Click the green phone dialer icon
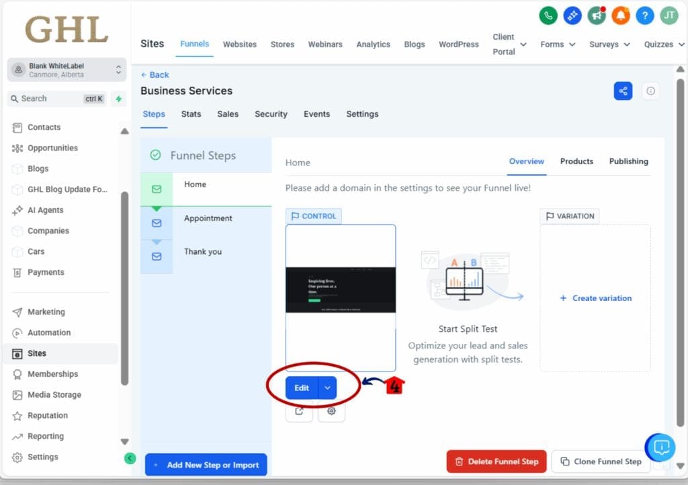This screenshot has height=485, width=688. click(548, 15)
